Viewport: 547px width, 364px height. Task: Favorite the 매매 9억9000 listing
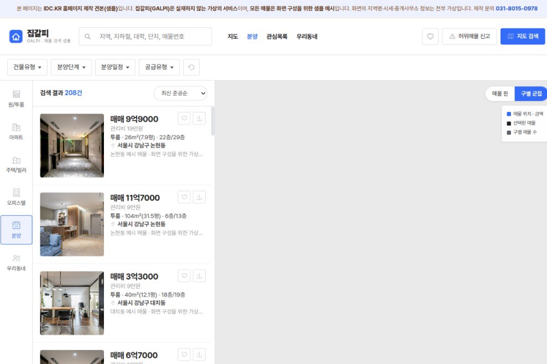pos(184,118)
